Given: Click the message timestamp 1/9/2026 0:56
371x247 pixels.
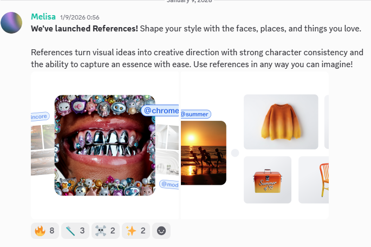Looking at the screenshot, I should (x=80, y=17).
